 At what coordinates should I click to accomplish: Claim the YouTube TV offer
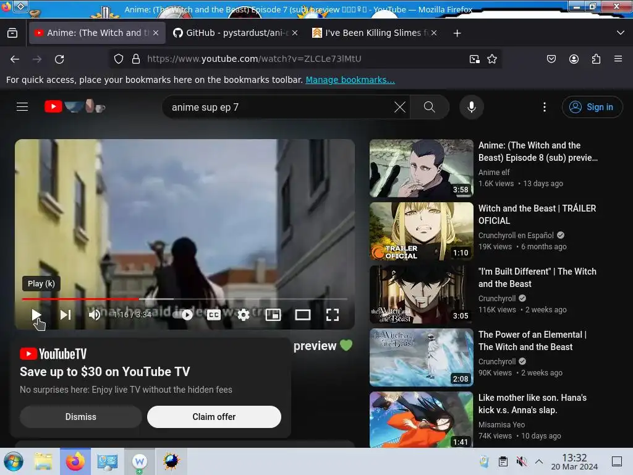(214, 417)
